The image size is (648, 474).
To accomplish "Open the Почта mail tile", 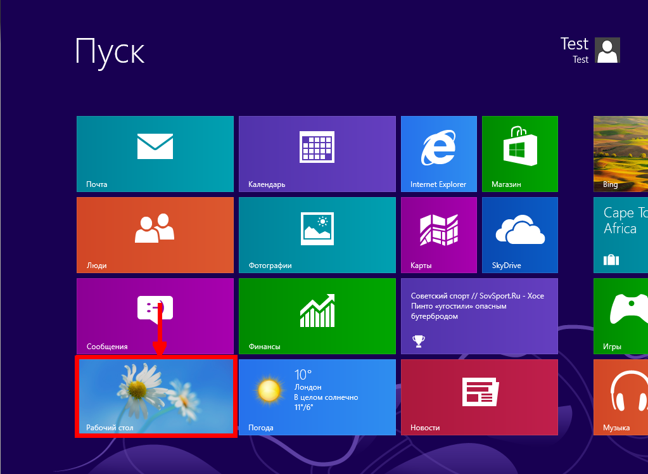I will click(155, 154).
